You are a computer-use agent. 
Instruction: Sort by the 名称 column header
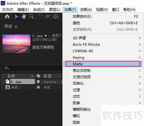pyautogui.click(x=11, y=76)
